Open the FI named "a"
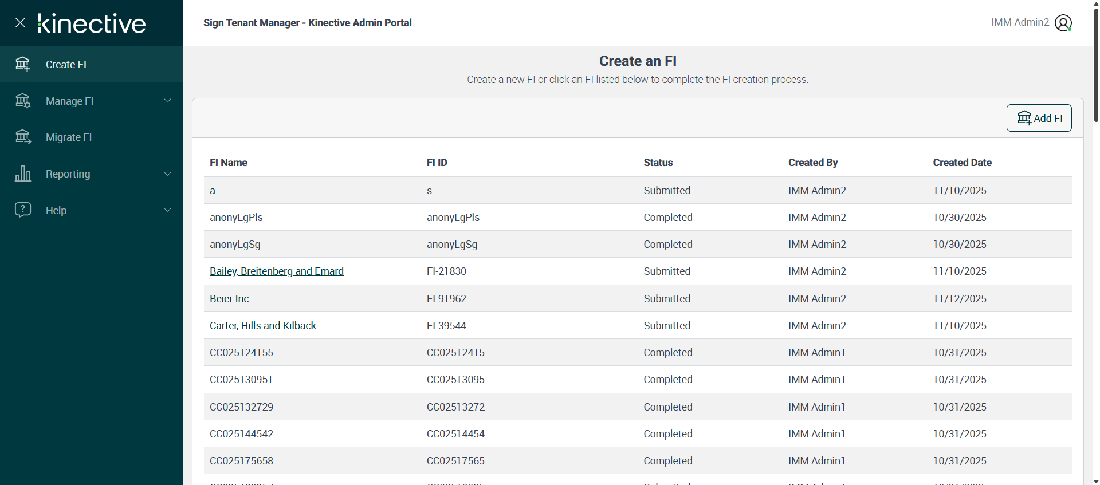The height and width of the screenshot is (485, 1100). [x=213, y=191]
